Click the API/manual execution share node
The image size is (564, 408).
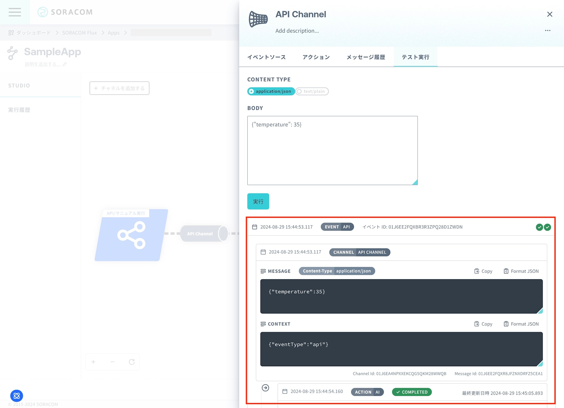pos(131,235)
